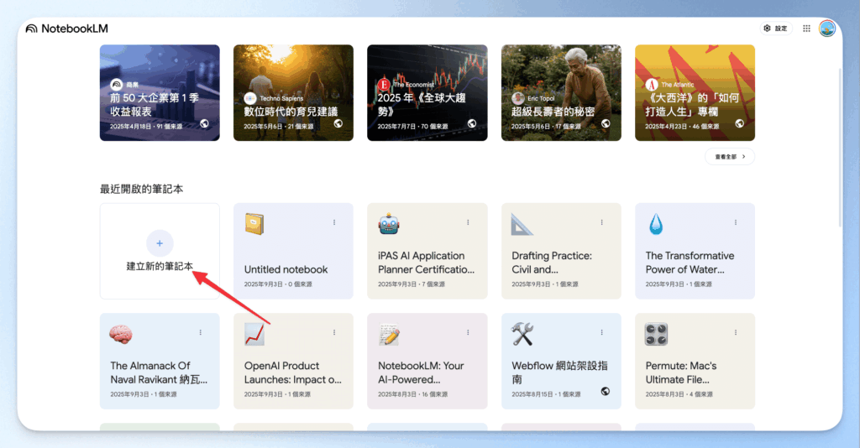Click the robot emoji on iPAS notebook

(x=388, y=225)
